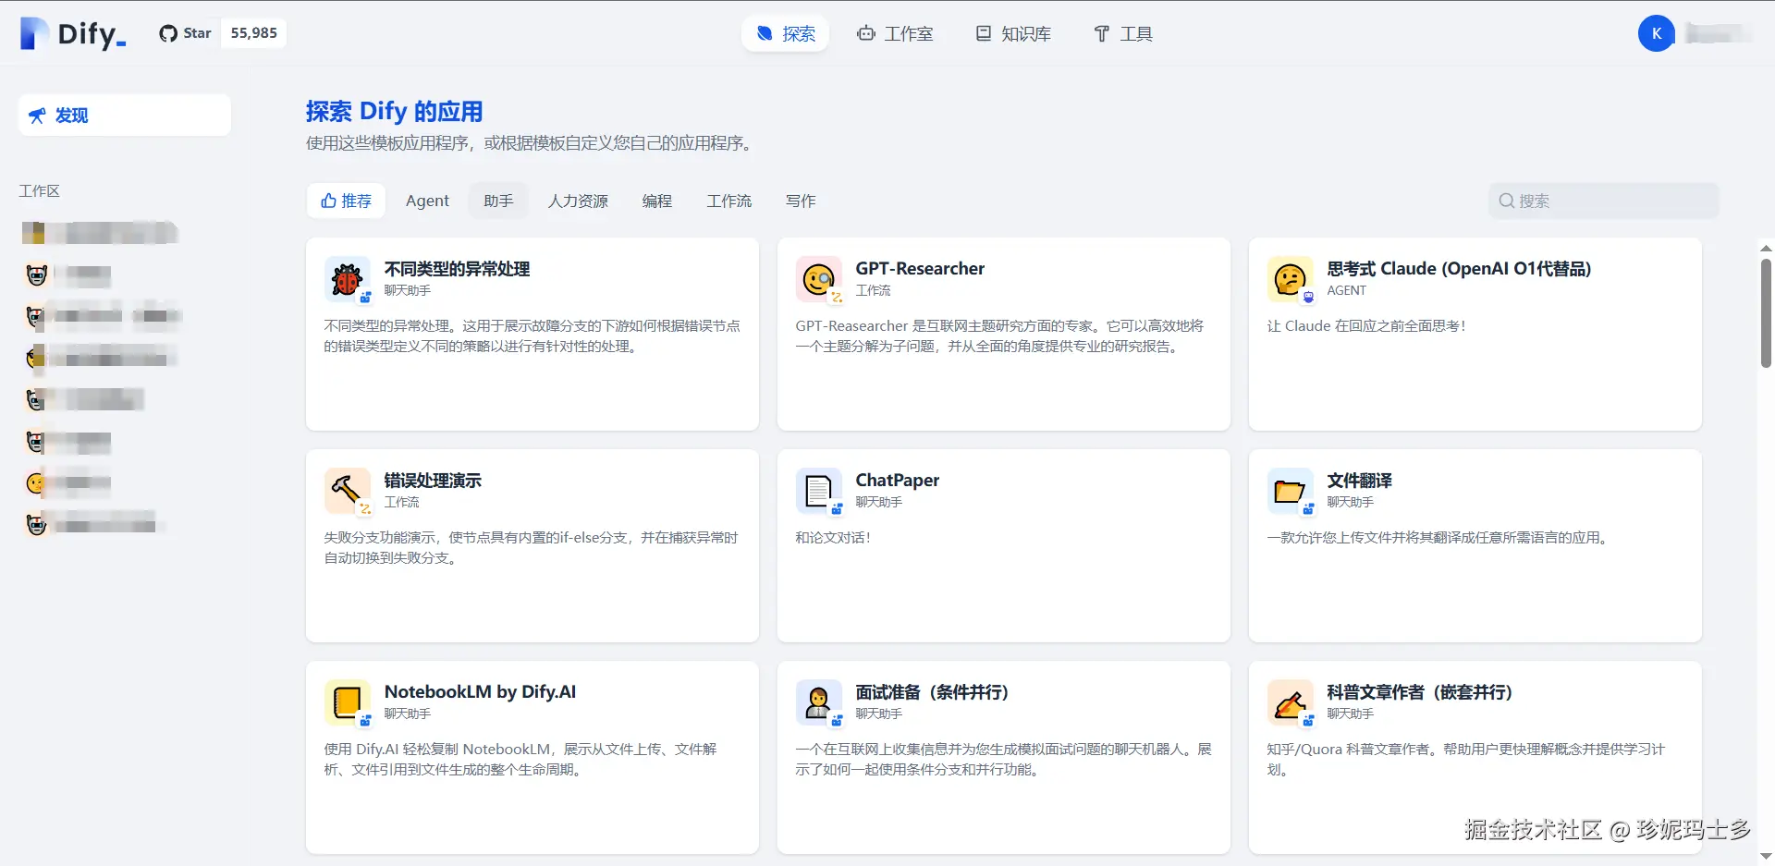The width and height of the screenshot is (1775, 866).
Task: Click the description starting GPT-Reasearcher 是互联网
Action: (x=999, y=336)
